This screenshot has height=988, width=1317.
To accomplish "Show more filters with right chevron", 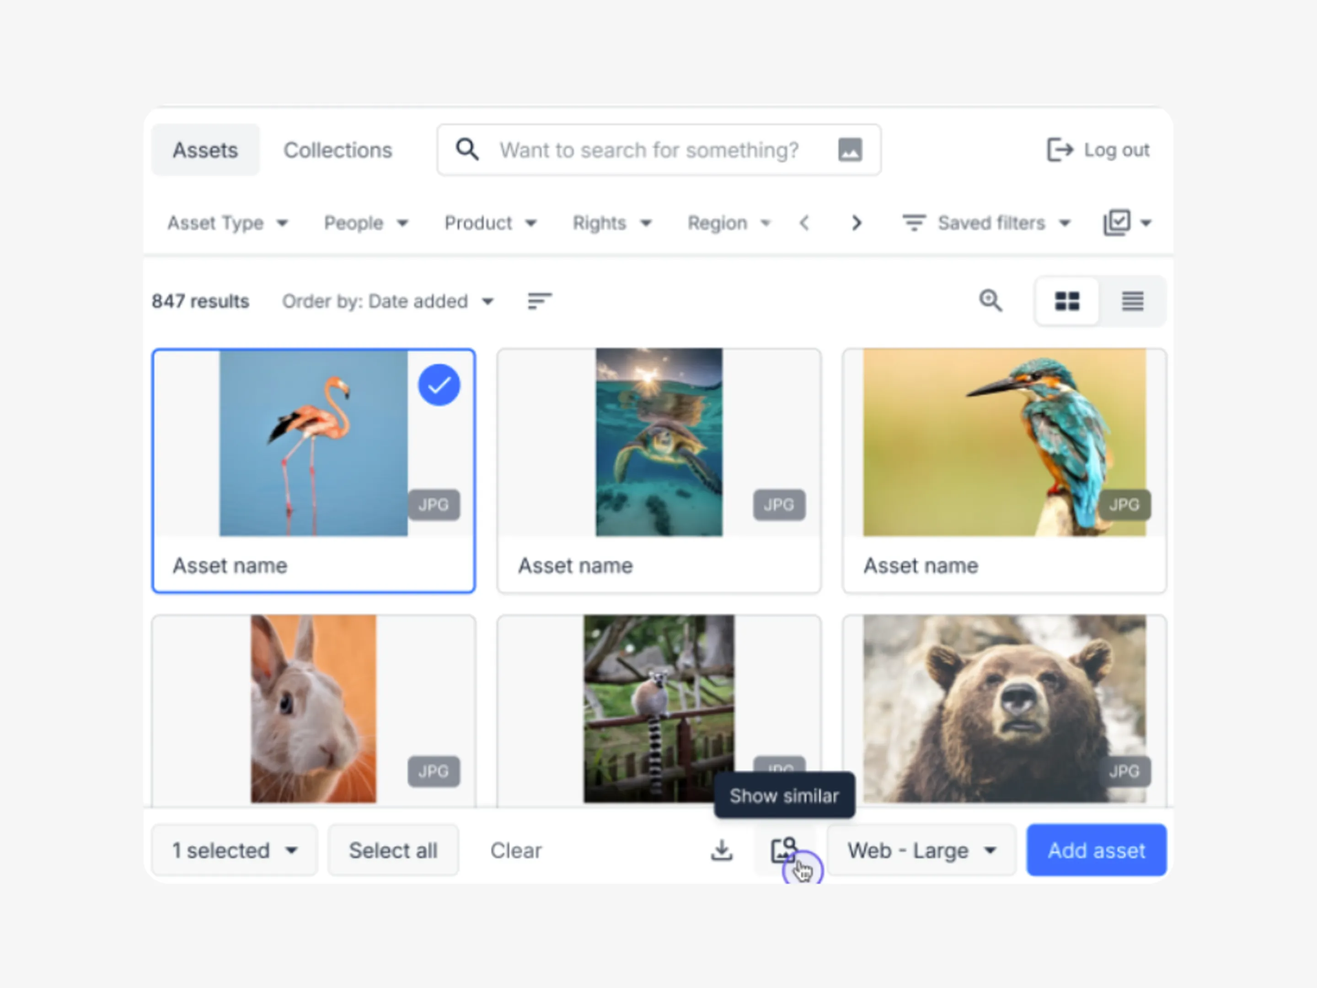I will [x=856, y=223].
